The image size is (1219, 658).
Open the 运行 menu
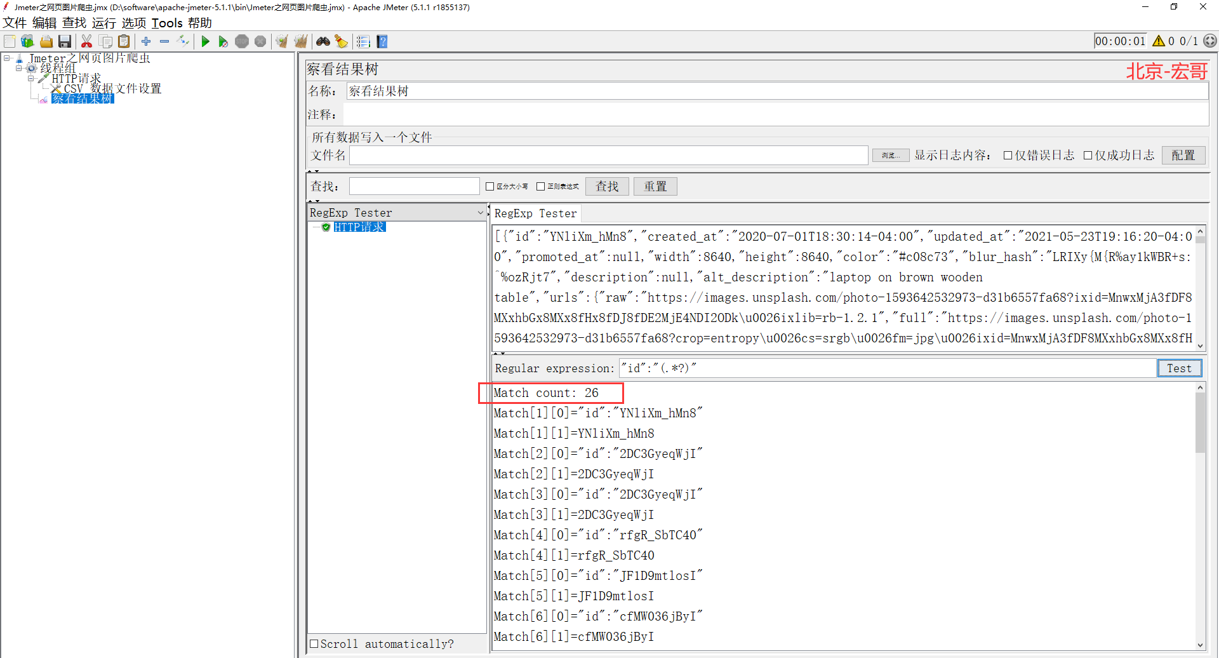click(x=104, y=23)
